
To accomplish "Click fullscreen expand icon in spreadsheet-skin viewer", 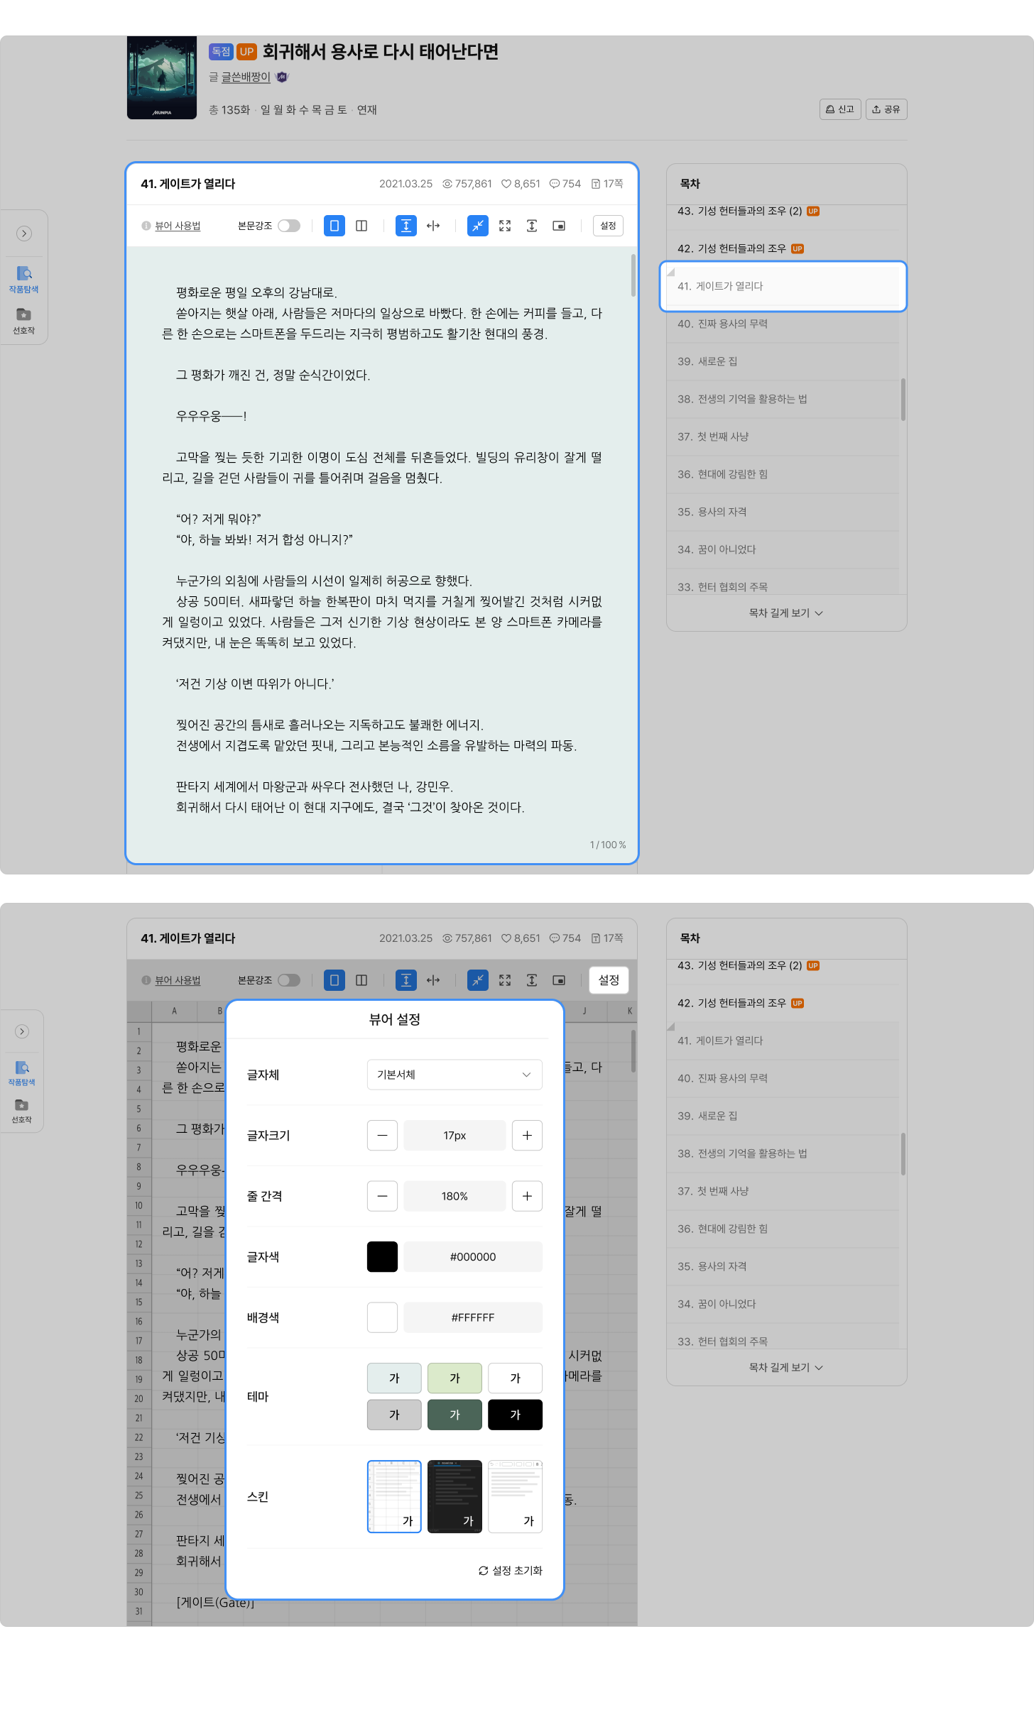I will click(505, 980).
